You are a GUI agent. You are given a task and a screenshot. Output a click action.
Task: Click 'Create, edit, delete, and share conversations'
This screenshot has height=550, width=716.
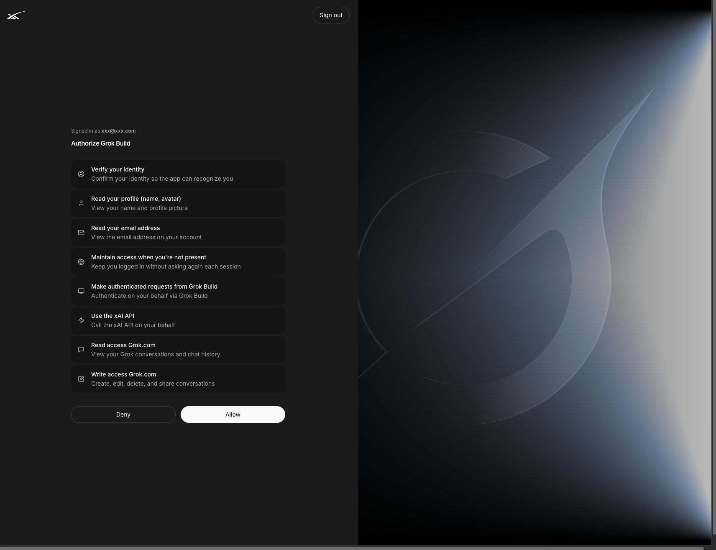pos(153,384)
